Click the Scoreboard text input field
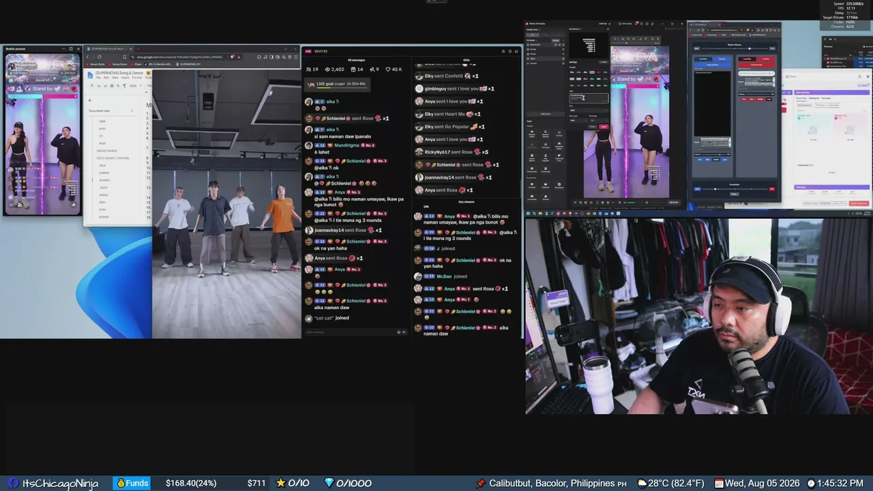The height and width of the screenshot is (491, 873). [x=589, y=98]
